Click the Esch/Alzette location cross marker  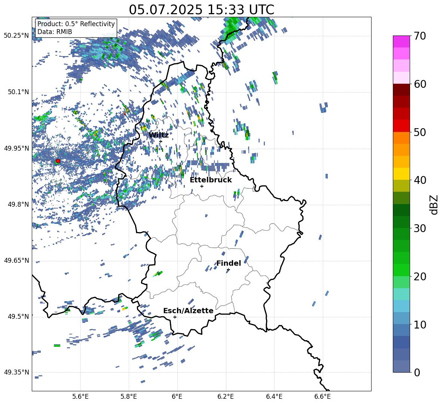coord(175,317)
